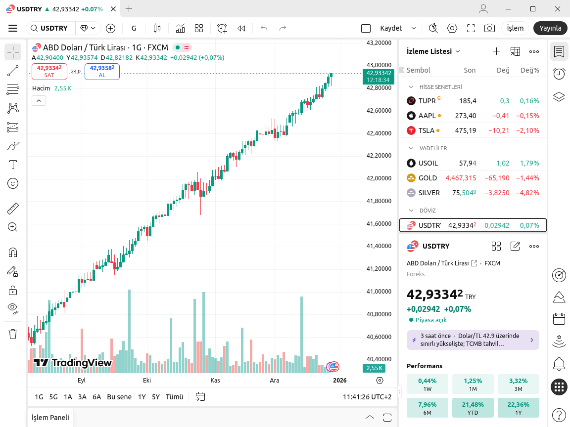Open the İşlem Paneli tab
The image size is (570, 427).
pyautogui.click(x=50, y=418)
